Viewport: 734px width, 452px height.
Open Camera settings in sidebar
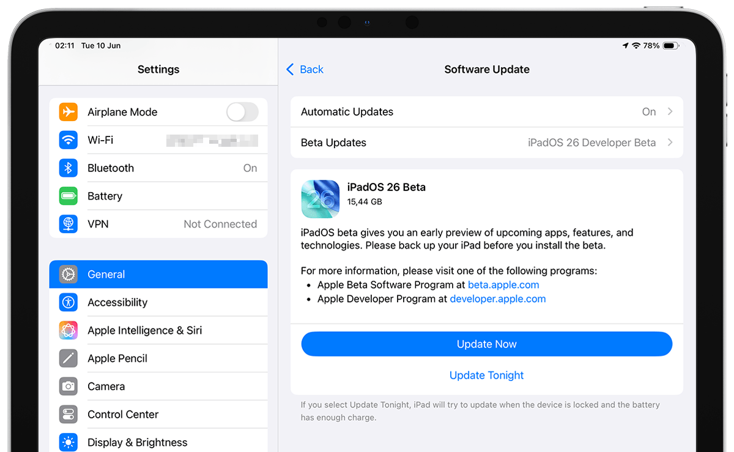[x=158, y=387]
